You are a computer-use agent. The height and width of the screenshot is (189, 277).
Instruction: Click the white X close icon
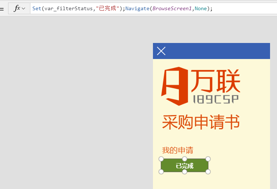[161, 51]
